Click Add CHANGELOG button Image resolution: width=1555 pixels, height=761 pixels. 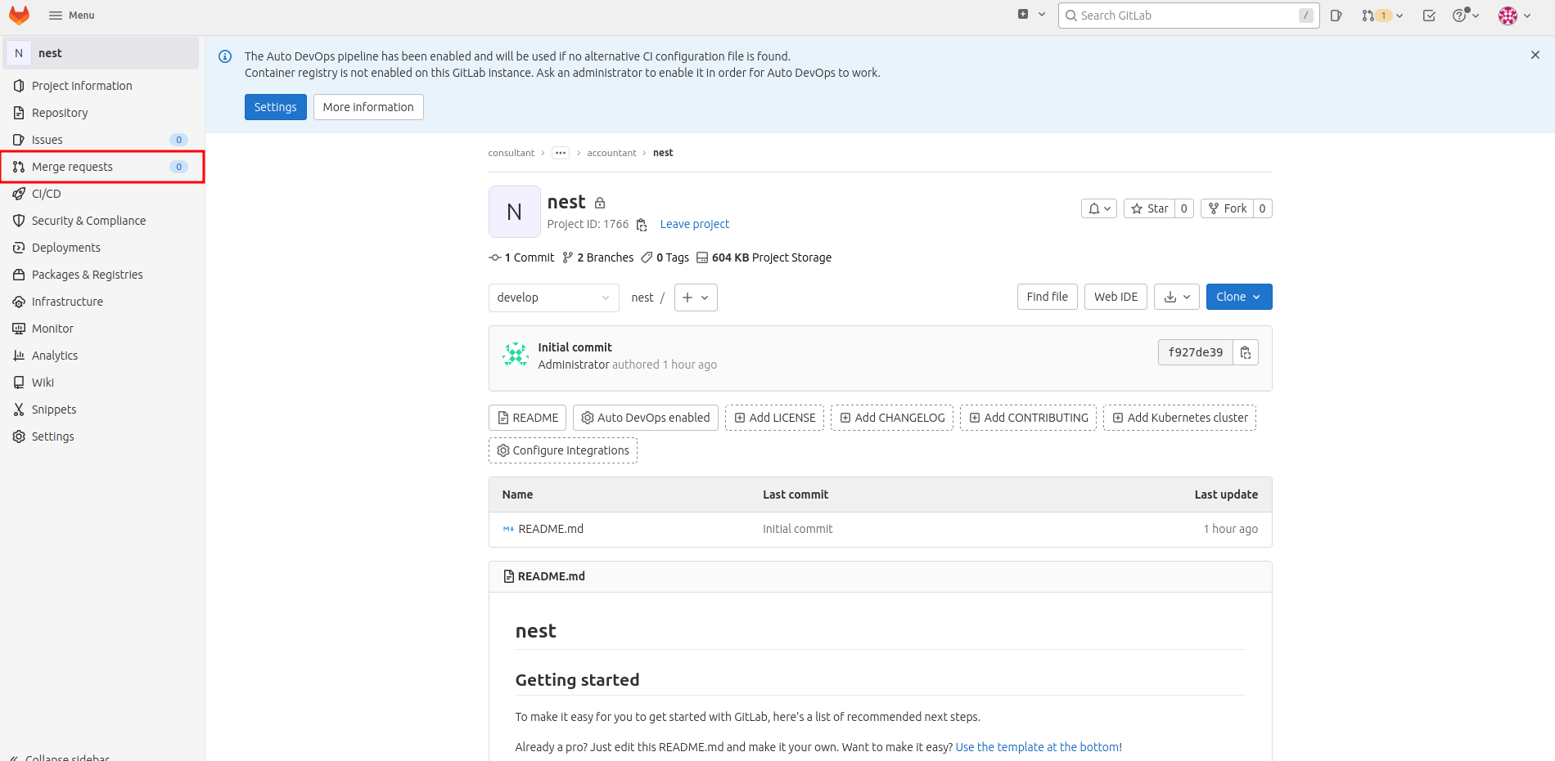tap(892, 418)
